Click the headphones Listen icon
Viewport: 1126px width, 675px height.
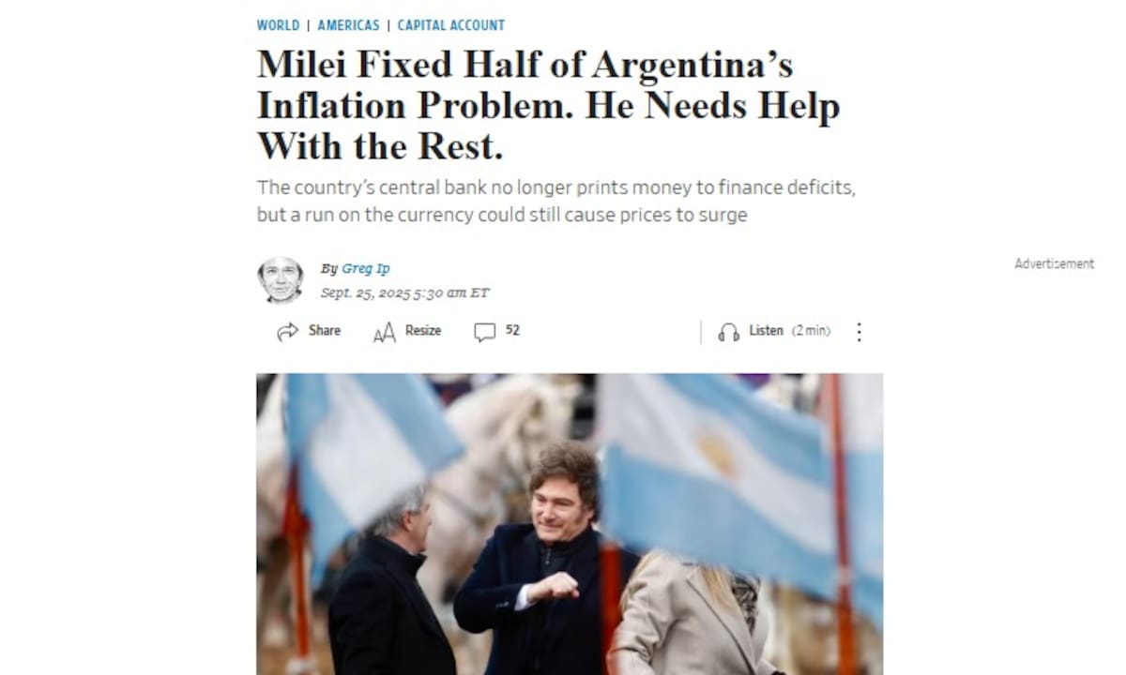click(728, 332)
